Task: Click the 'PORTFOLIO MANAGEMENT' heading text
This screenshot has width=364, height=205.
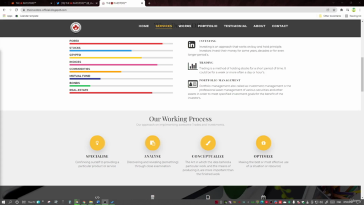Action: point(220,80)
